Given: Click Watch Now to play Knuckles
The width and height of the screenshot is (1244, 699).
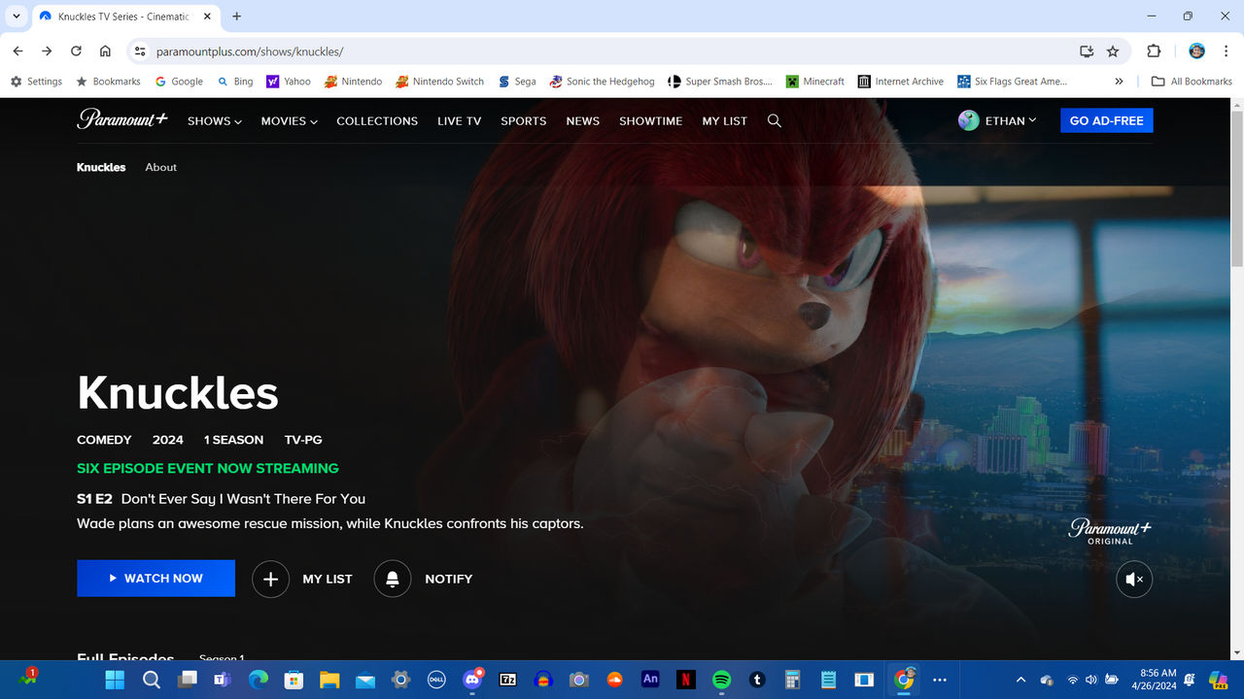Looking at the screenshot, I should [155, 578].
